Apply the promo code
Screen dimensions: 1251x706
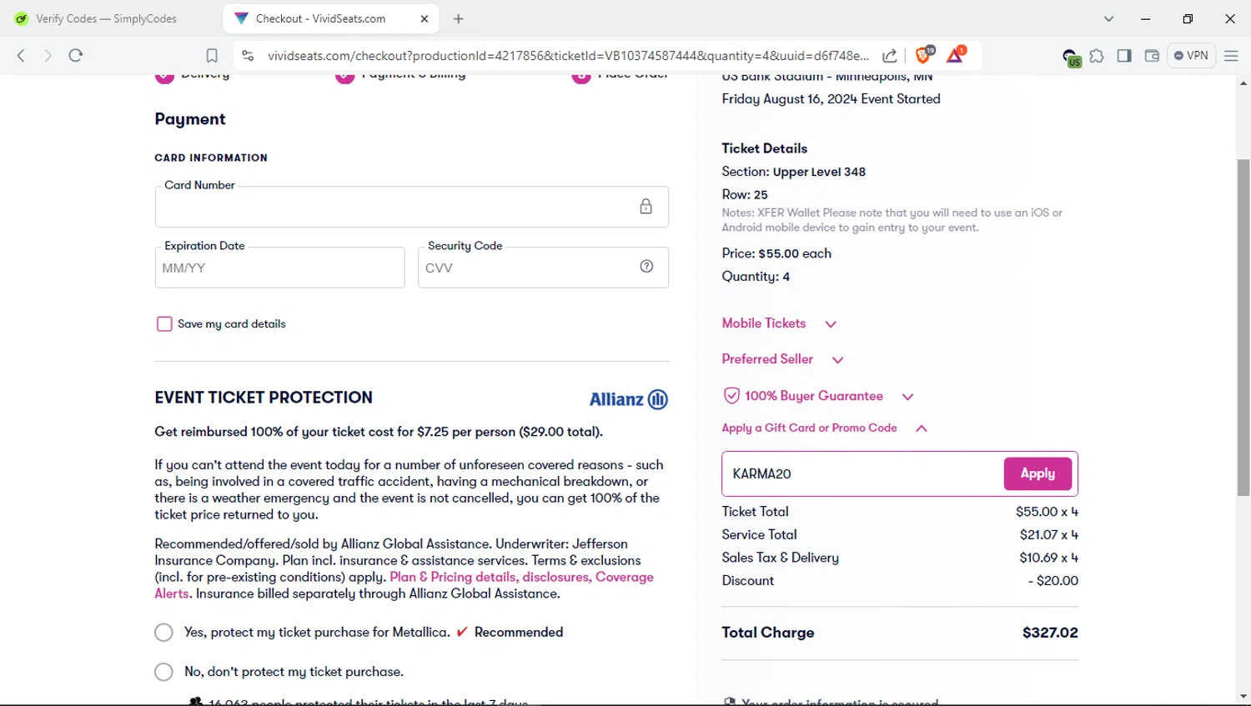(1037, 473)
